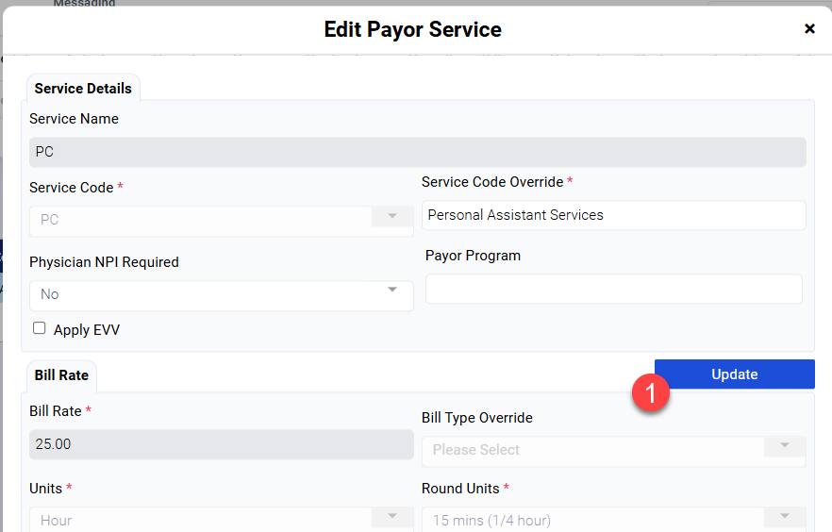The width and height of the screenshot is (832, 532).
Task: Click the Physician NPI Required caret arrow
Action: click(x=392, y=290)
